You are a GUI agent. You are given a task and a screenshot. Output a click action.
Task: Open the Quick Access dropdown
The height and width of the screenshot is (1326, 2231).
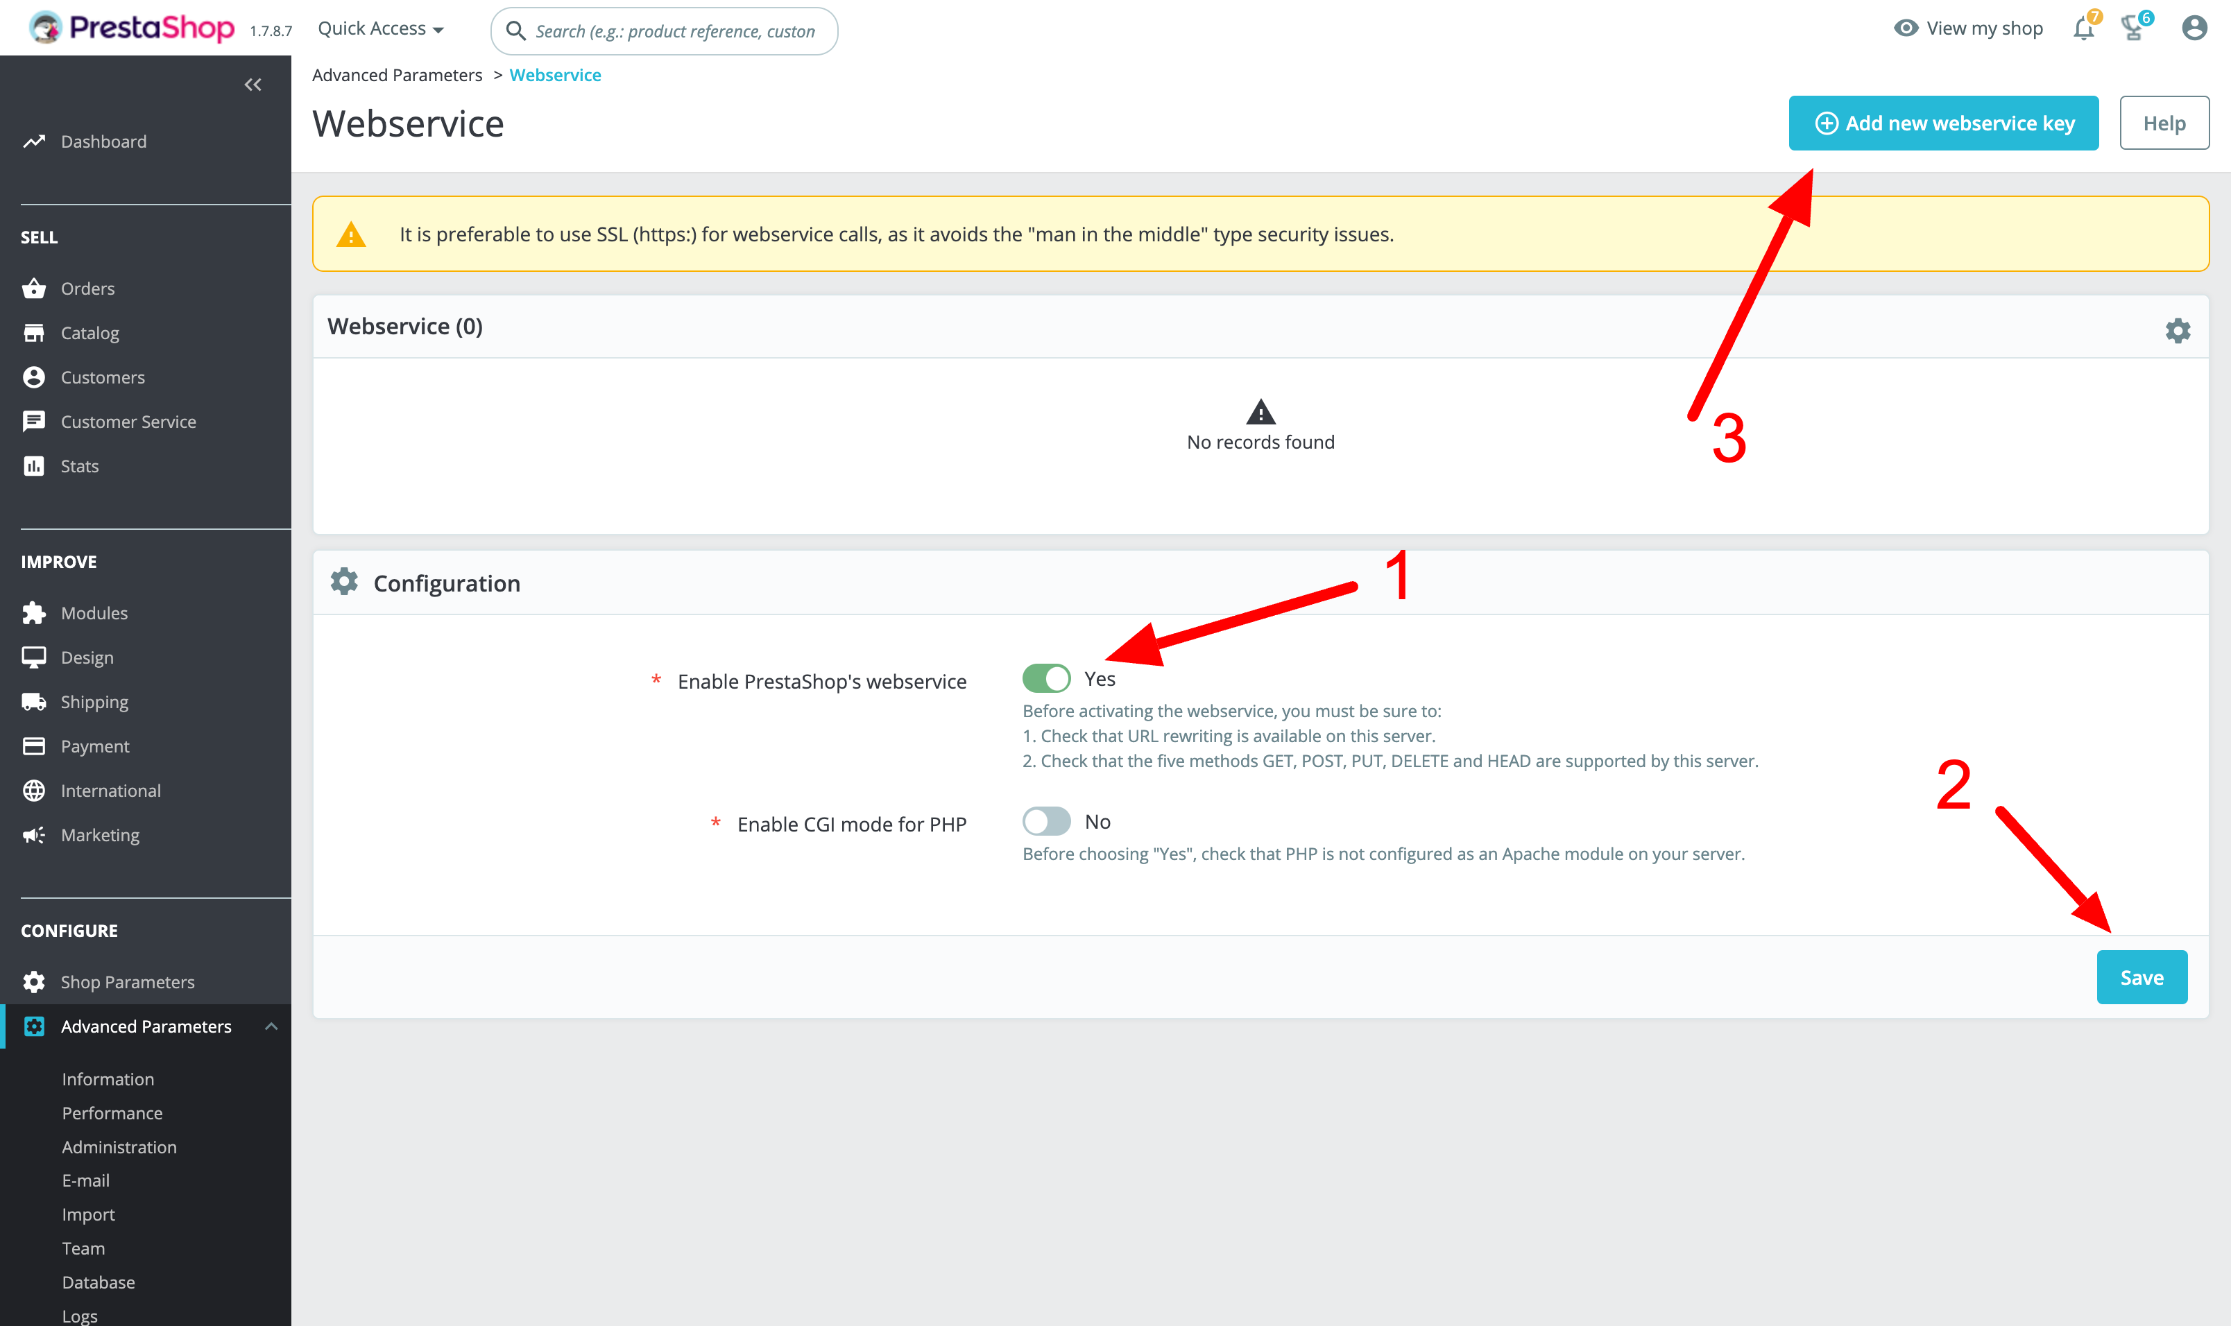(x=381, y=28)
